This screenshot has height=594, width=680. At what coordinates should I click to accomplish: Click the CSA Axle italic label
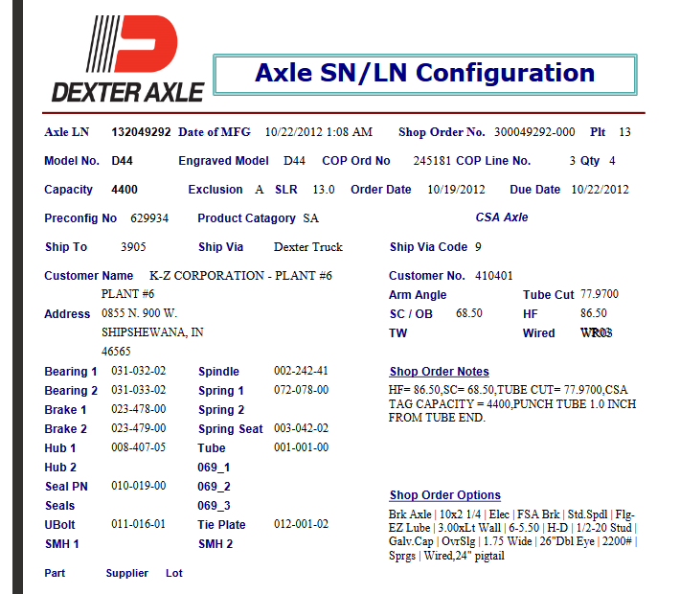click(x=502, y=217)
